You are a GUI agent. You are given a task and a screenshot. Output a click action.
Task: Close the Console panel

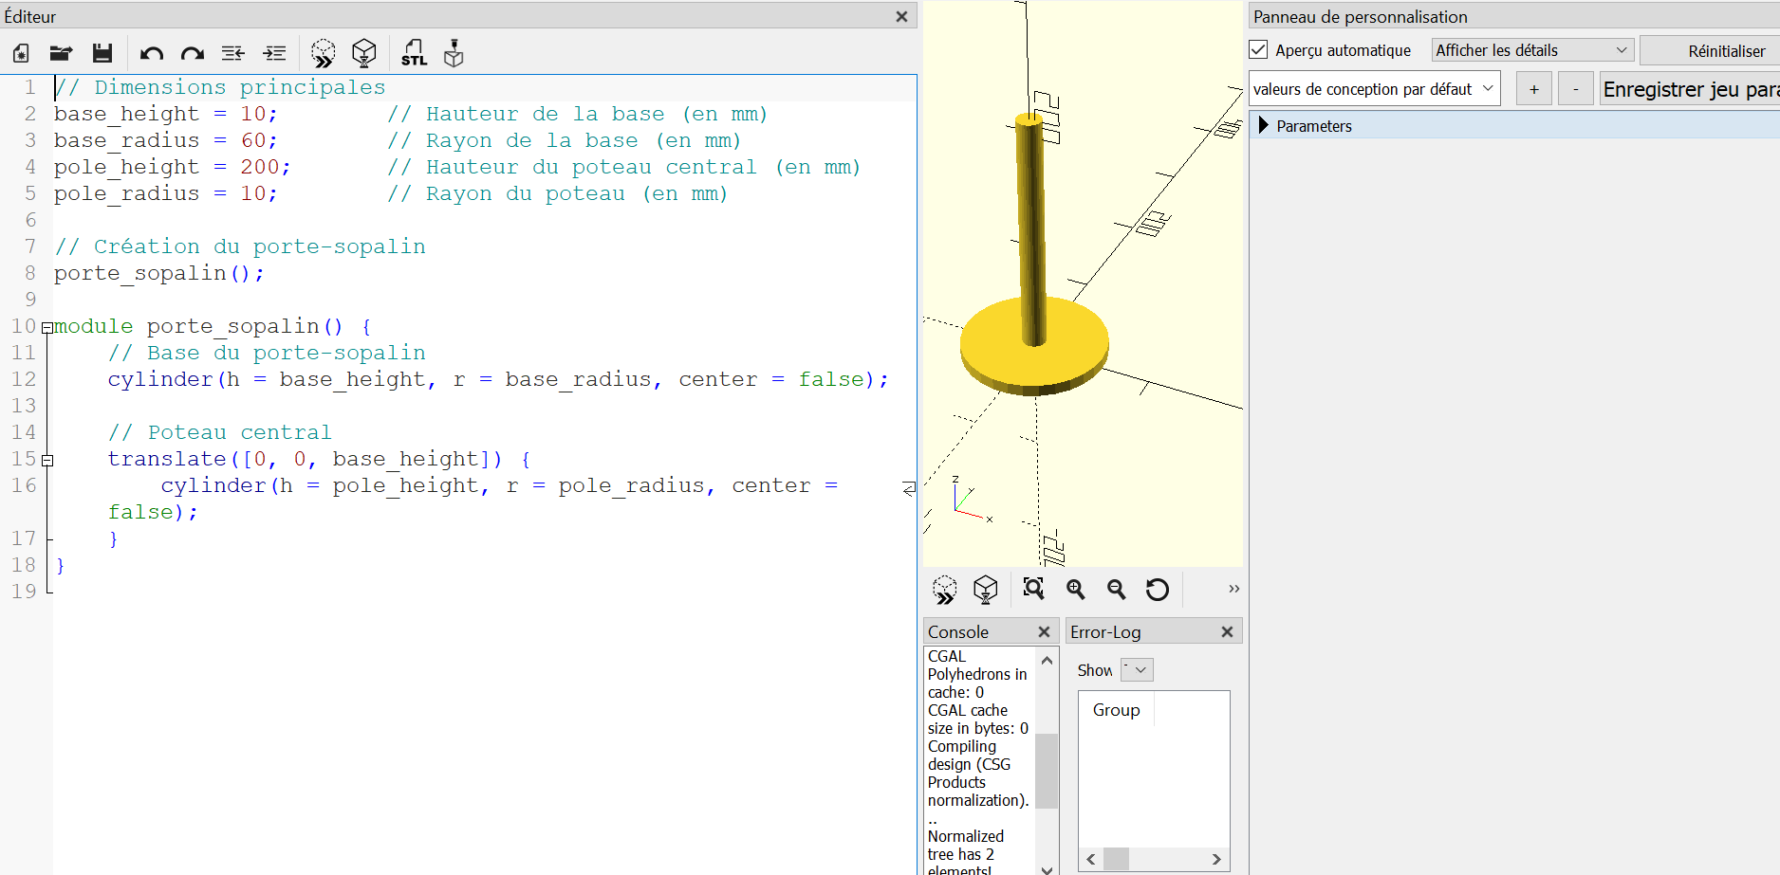[1044, 631]
